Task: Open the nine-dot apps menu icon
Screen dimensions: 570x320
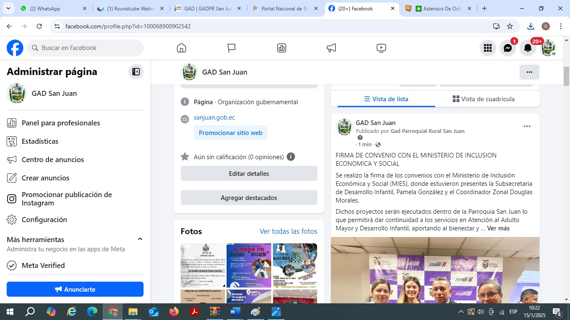Action: 488,48
